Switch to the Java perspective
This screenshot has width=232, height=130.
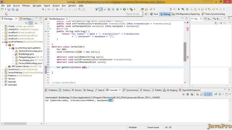pos(154,14)
